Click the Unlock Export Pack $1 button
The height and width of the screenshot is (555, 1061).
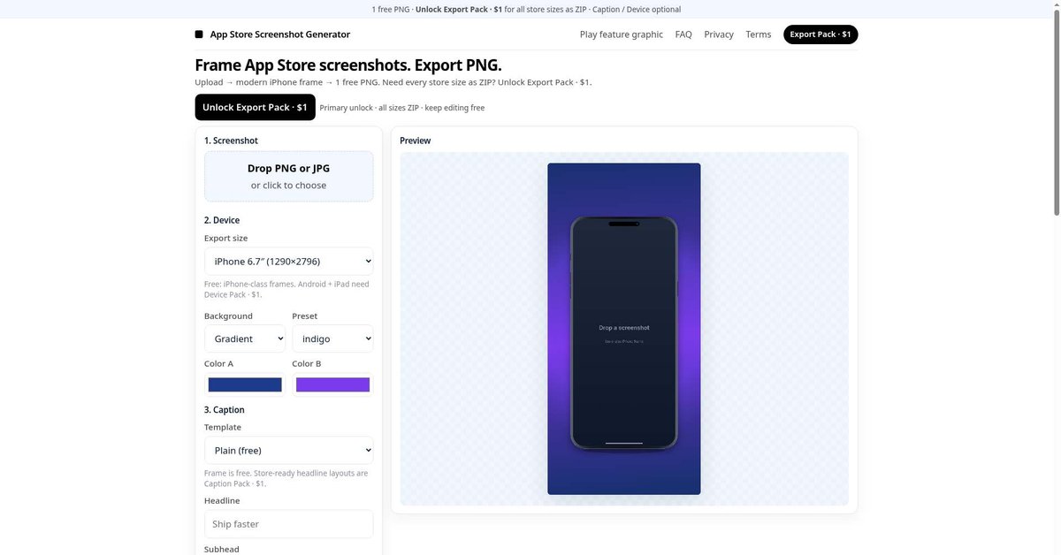coord(255,107)
